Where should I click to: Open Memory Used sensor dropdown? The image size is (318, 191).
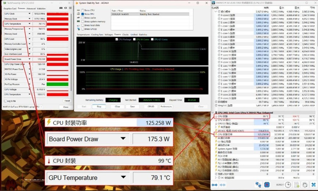click(29, 34)
